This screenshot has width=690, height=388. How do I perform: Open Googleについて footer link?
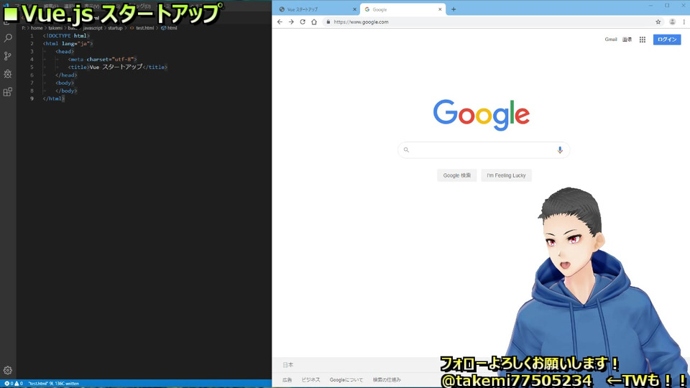click(346, 379)
